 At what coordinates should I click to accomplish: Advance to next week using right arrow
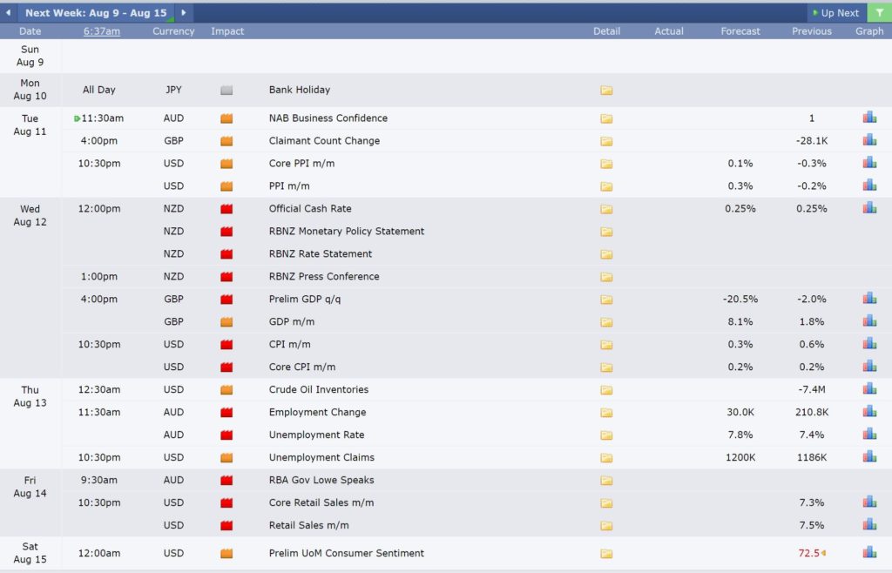click(183, 12)
